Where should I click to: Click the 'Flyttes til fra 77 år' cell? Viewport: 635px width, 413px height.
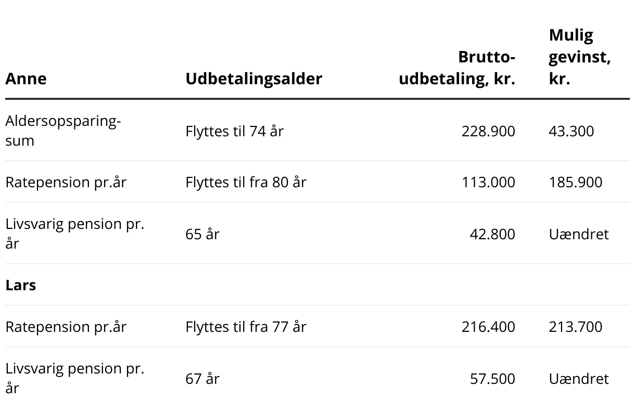point(246,327)
